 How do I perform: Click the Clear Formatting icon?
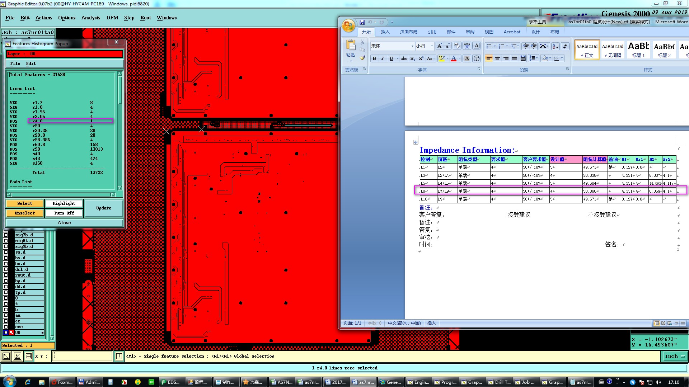[x=457, y=46]
